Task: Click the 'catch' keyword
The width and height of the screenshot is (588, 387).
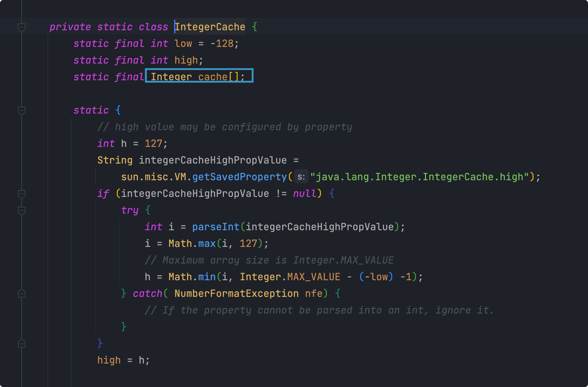Action: [x=147, y=293]
